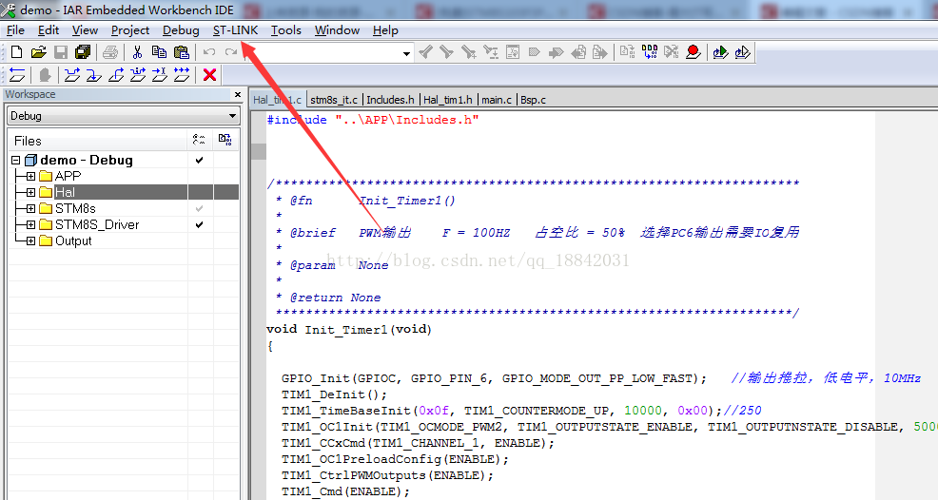Select the APP folder in workspace
This screenshot has width=938, height=500.
(68, 176)
